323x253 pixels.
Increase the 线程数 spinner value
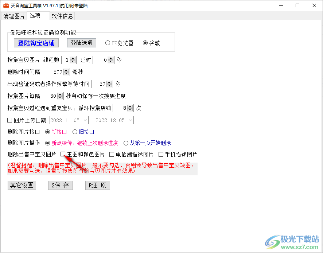point(73,58)
